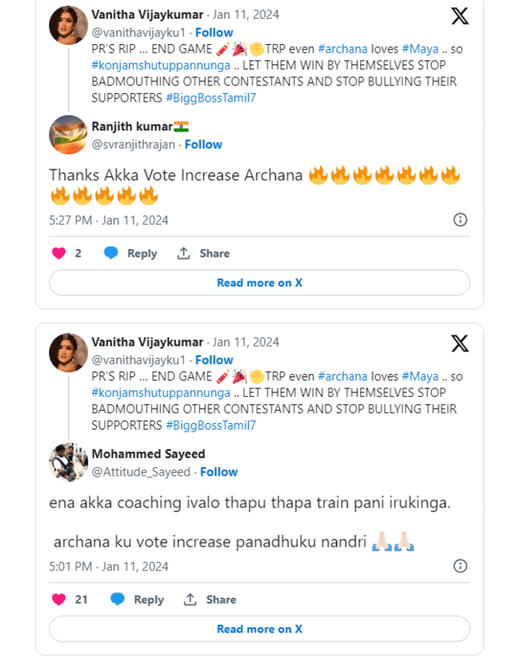Viewport: 520px width, 668px height.
Task: Click reply bubble icon on Sayeed's tweet
Action: pos(118,599)
